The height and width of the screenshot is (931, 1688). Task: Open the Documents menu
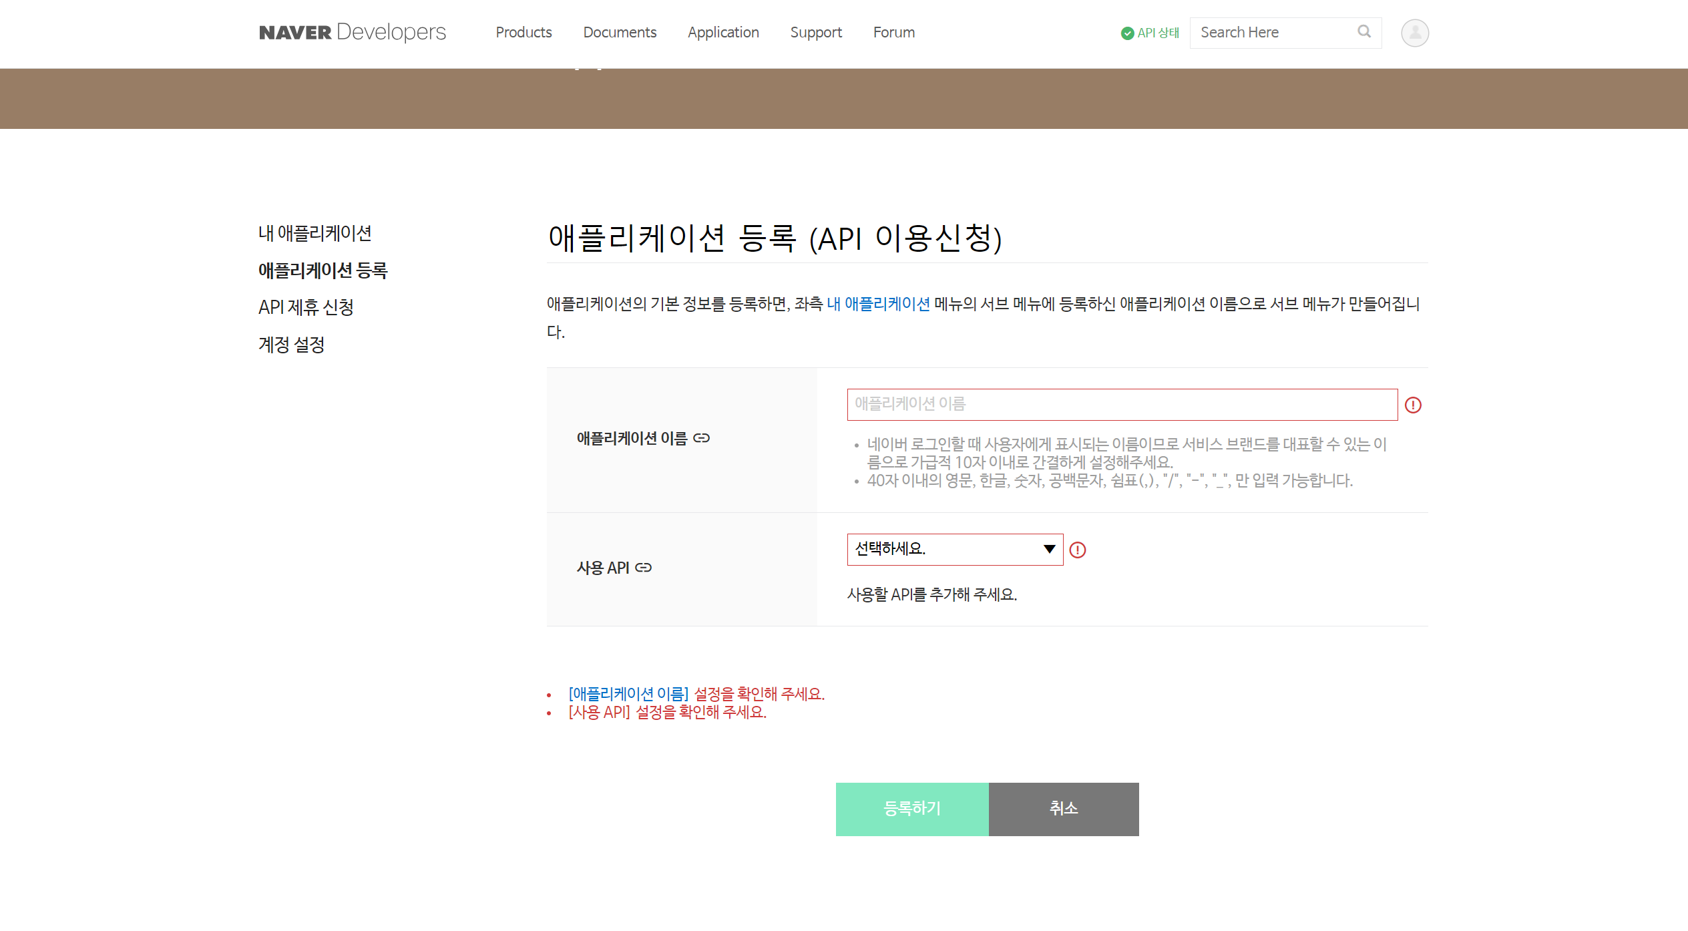620,32
